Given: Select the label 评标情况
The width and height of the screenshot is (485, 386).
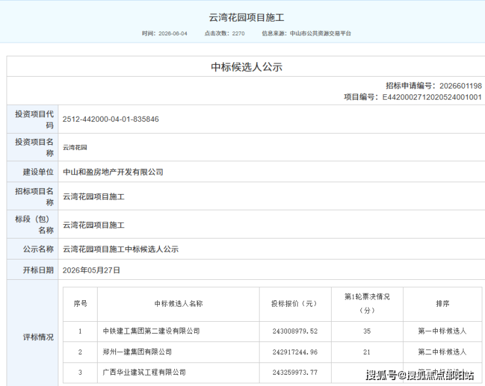Looking at the screenshot, I should [39, 337].
